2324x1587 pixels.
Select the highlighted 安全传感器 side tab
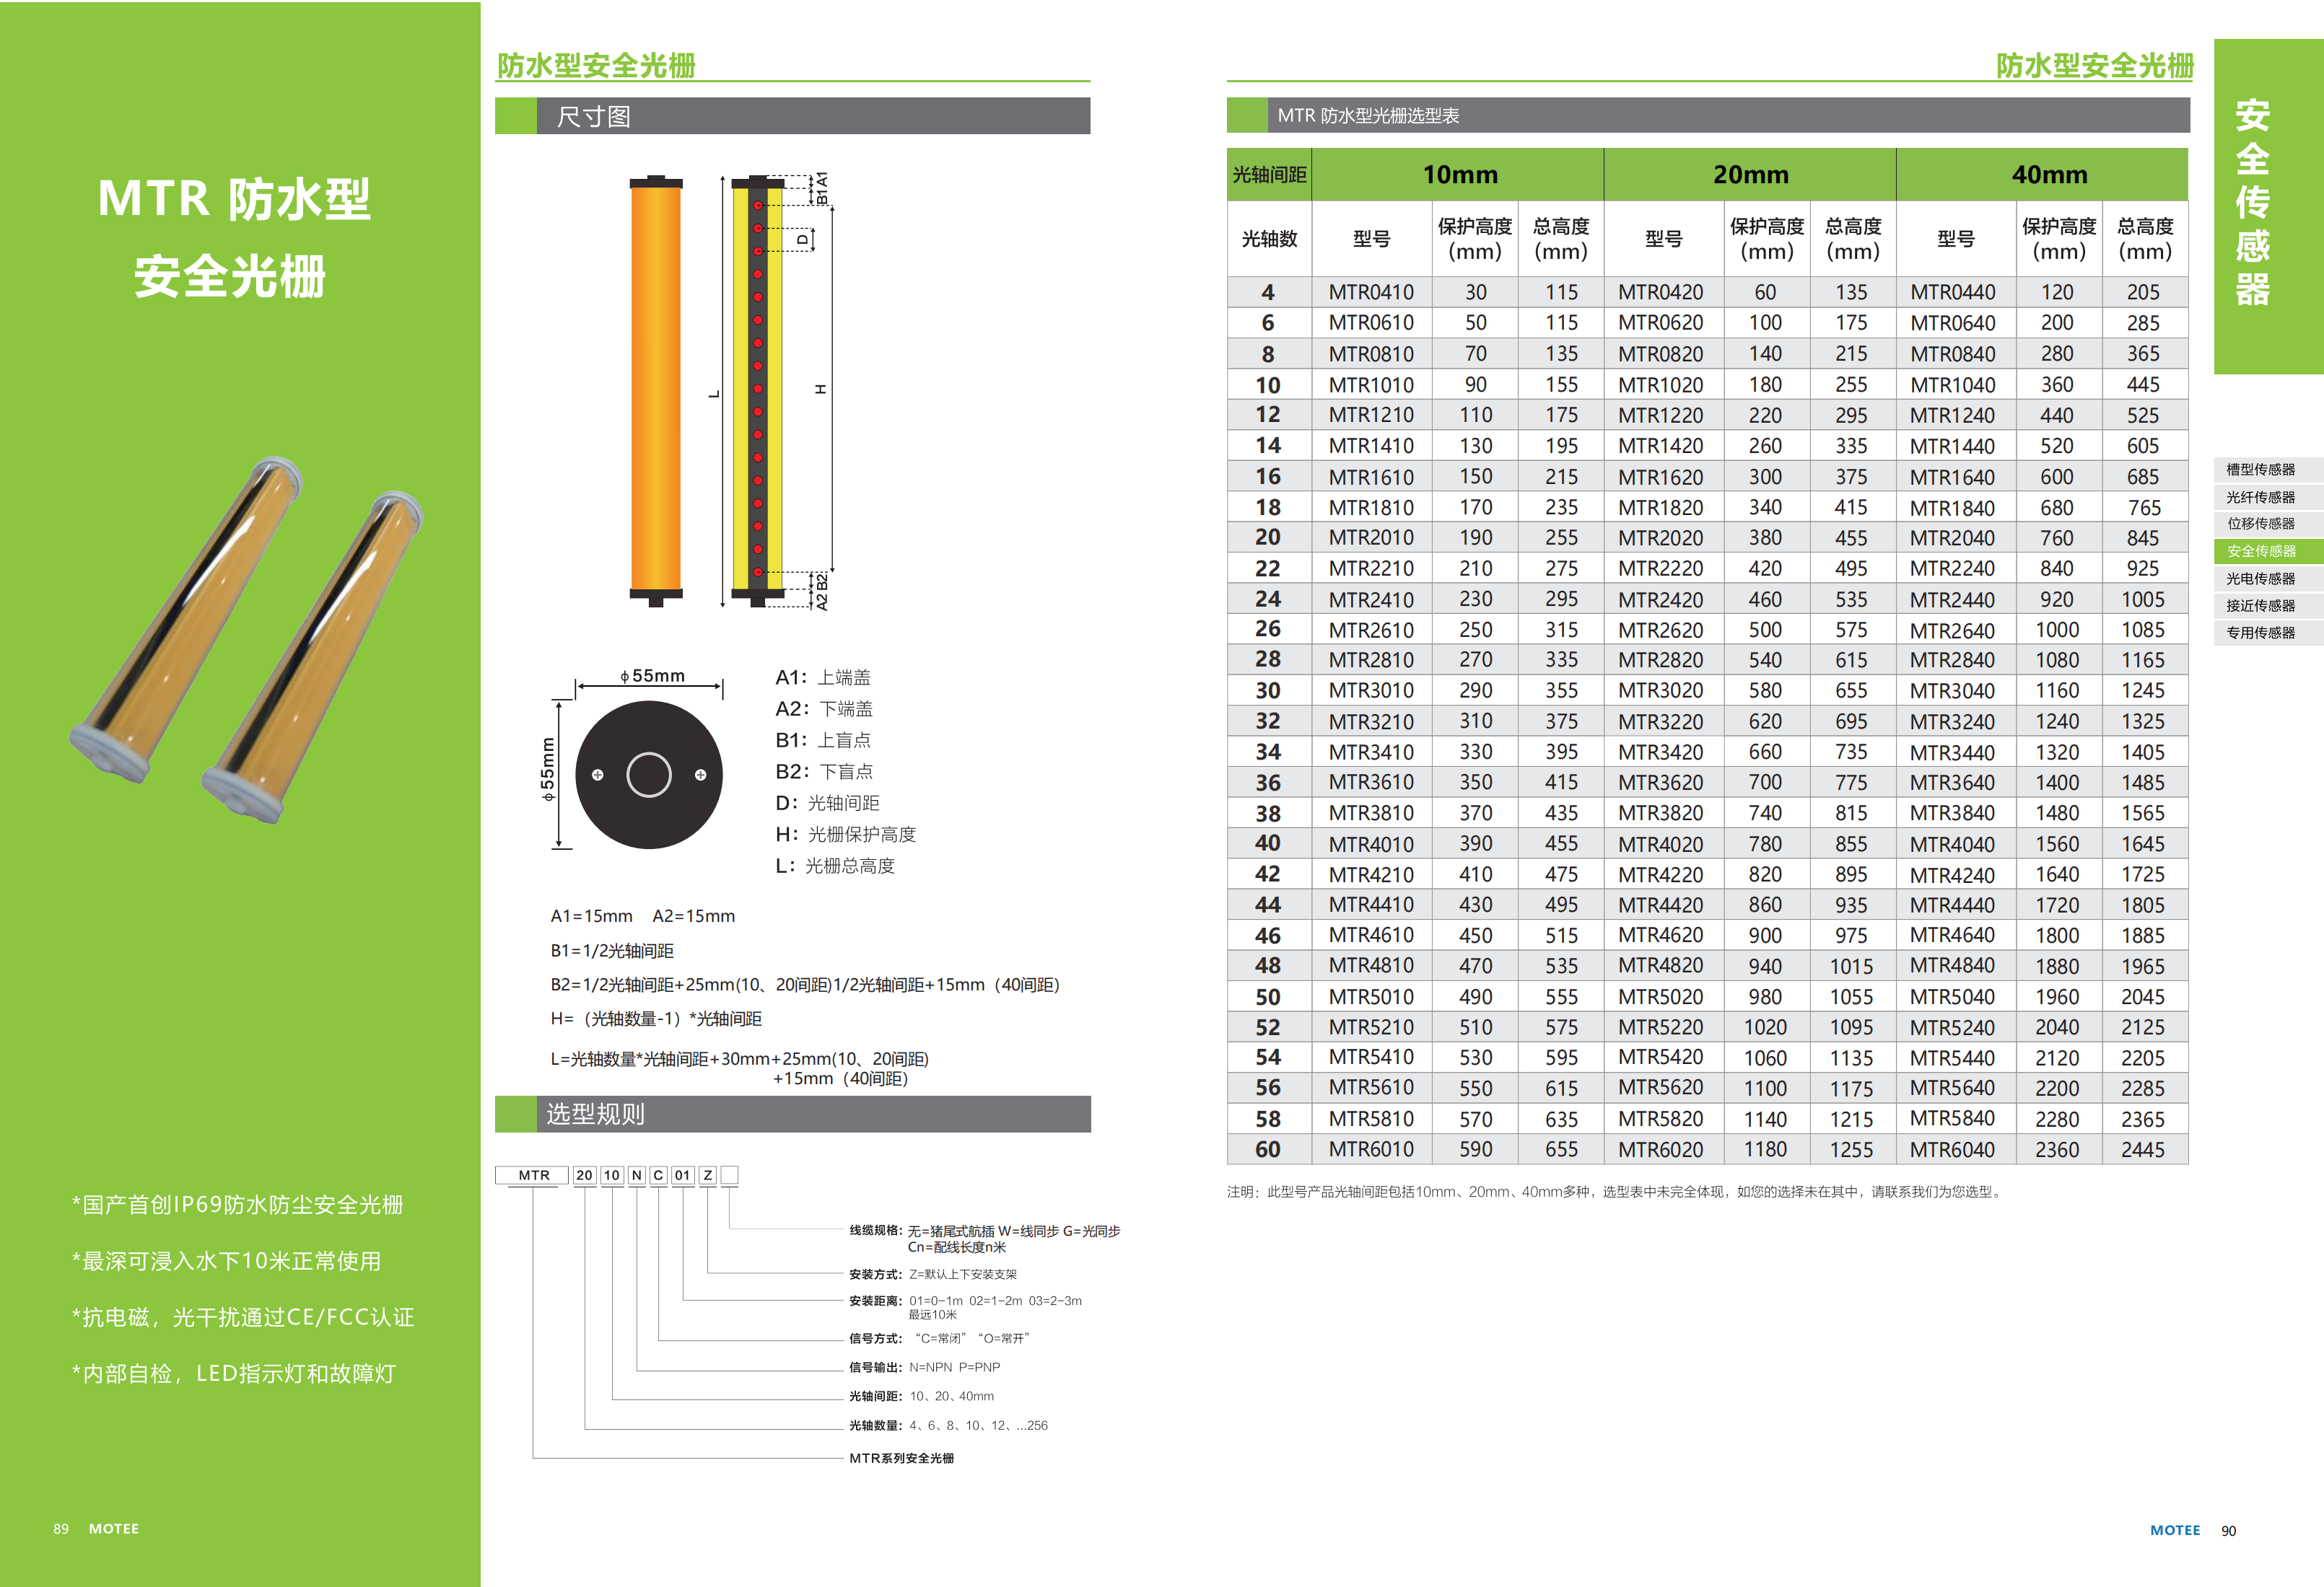pyautogui.click(x=2267, y=550)
